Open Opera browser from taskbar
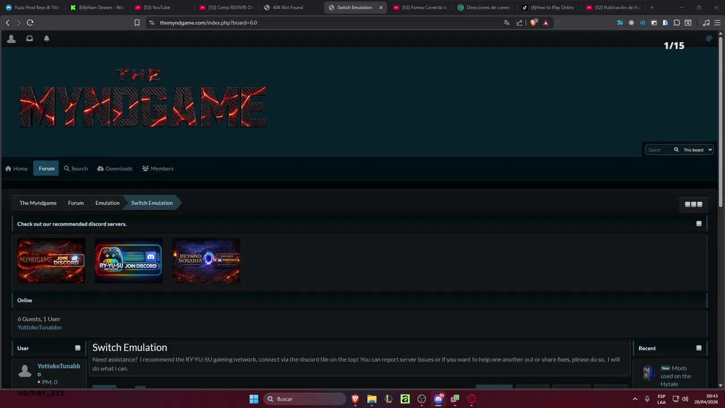Image resolution: width=725 pixels, height=408 pixels. click(471, 399)
